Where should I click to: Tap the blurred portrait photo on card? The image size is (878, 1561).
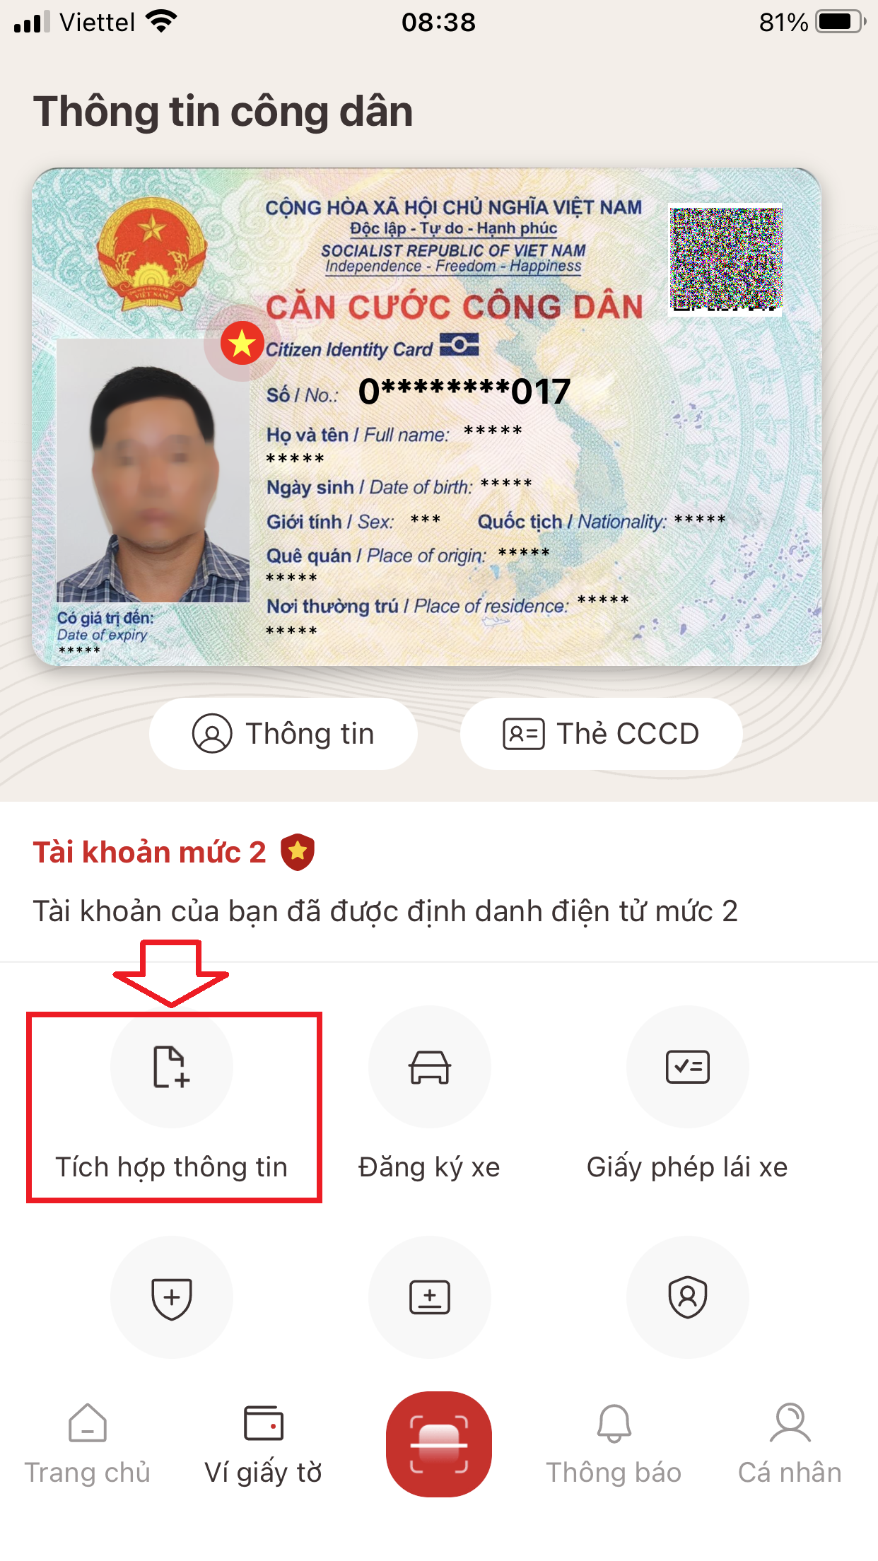coord(153,471)
